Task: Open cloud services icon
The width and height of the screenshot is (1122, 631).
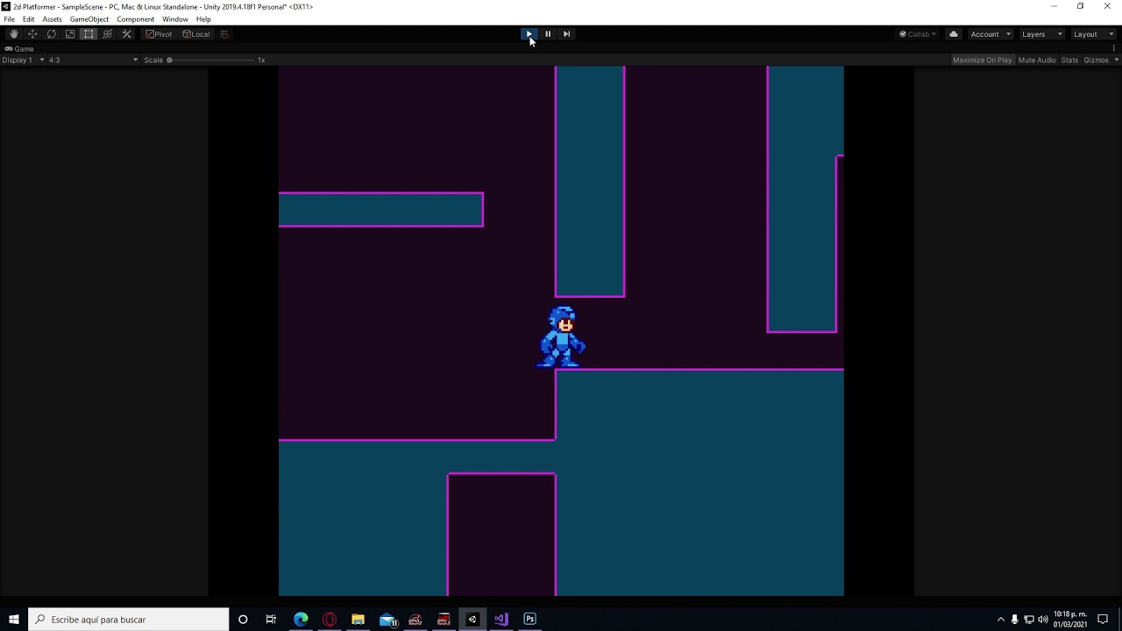Action: (954, 34)
